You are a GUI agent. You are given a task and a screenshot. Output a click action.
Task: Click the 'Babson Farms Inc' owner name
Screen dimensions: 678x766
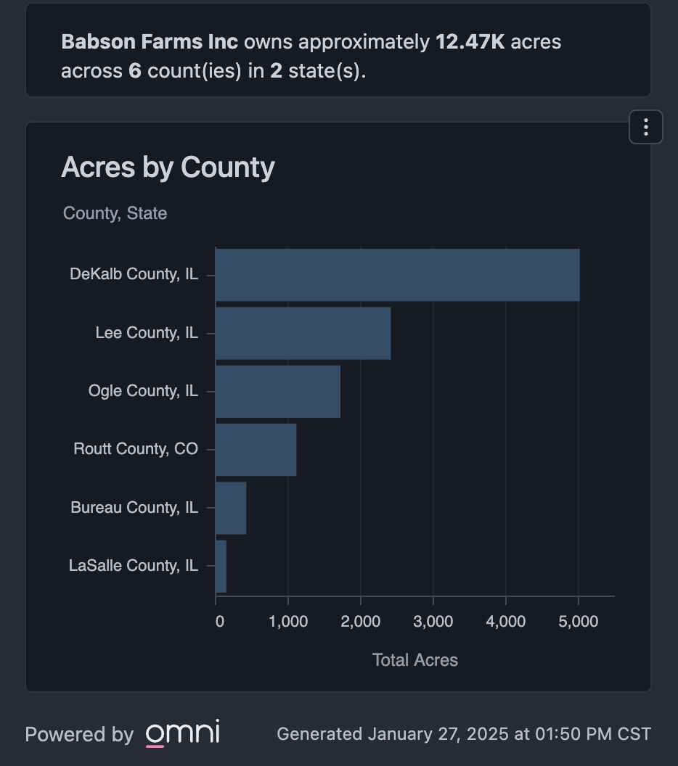click(x=150, y=42)
